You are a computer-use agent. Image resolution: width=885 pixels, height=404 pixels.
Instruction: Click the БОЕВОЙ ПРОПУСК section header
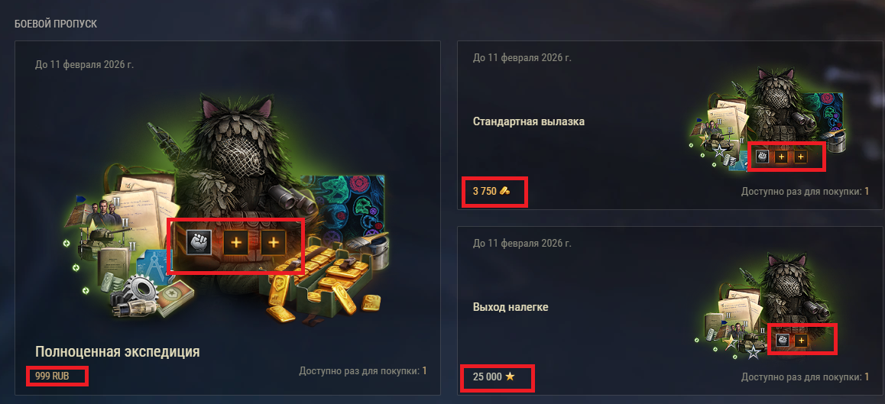pos(56,24)
